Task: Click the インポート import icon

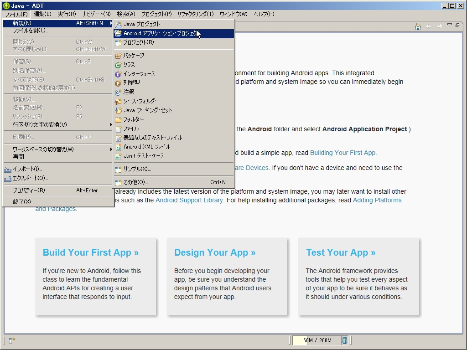Action: [8, 170]
